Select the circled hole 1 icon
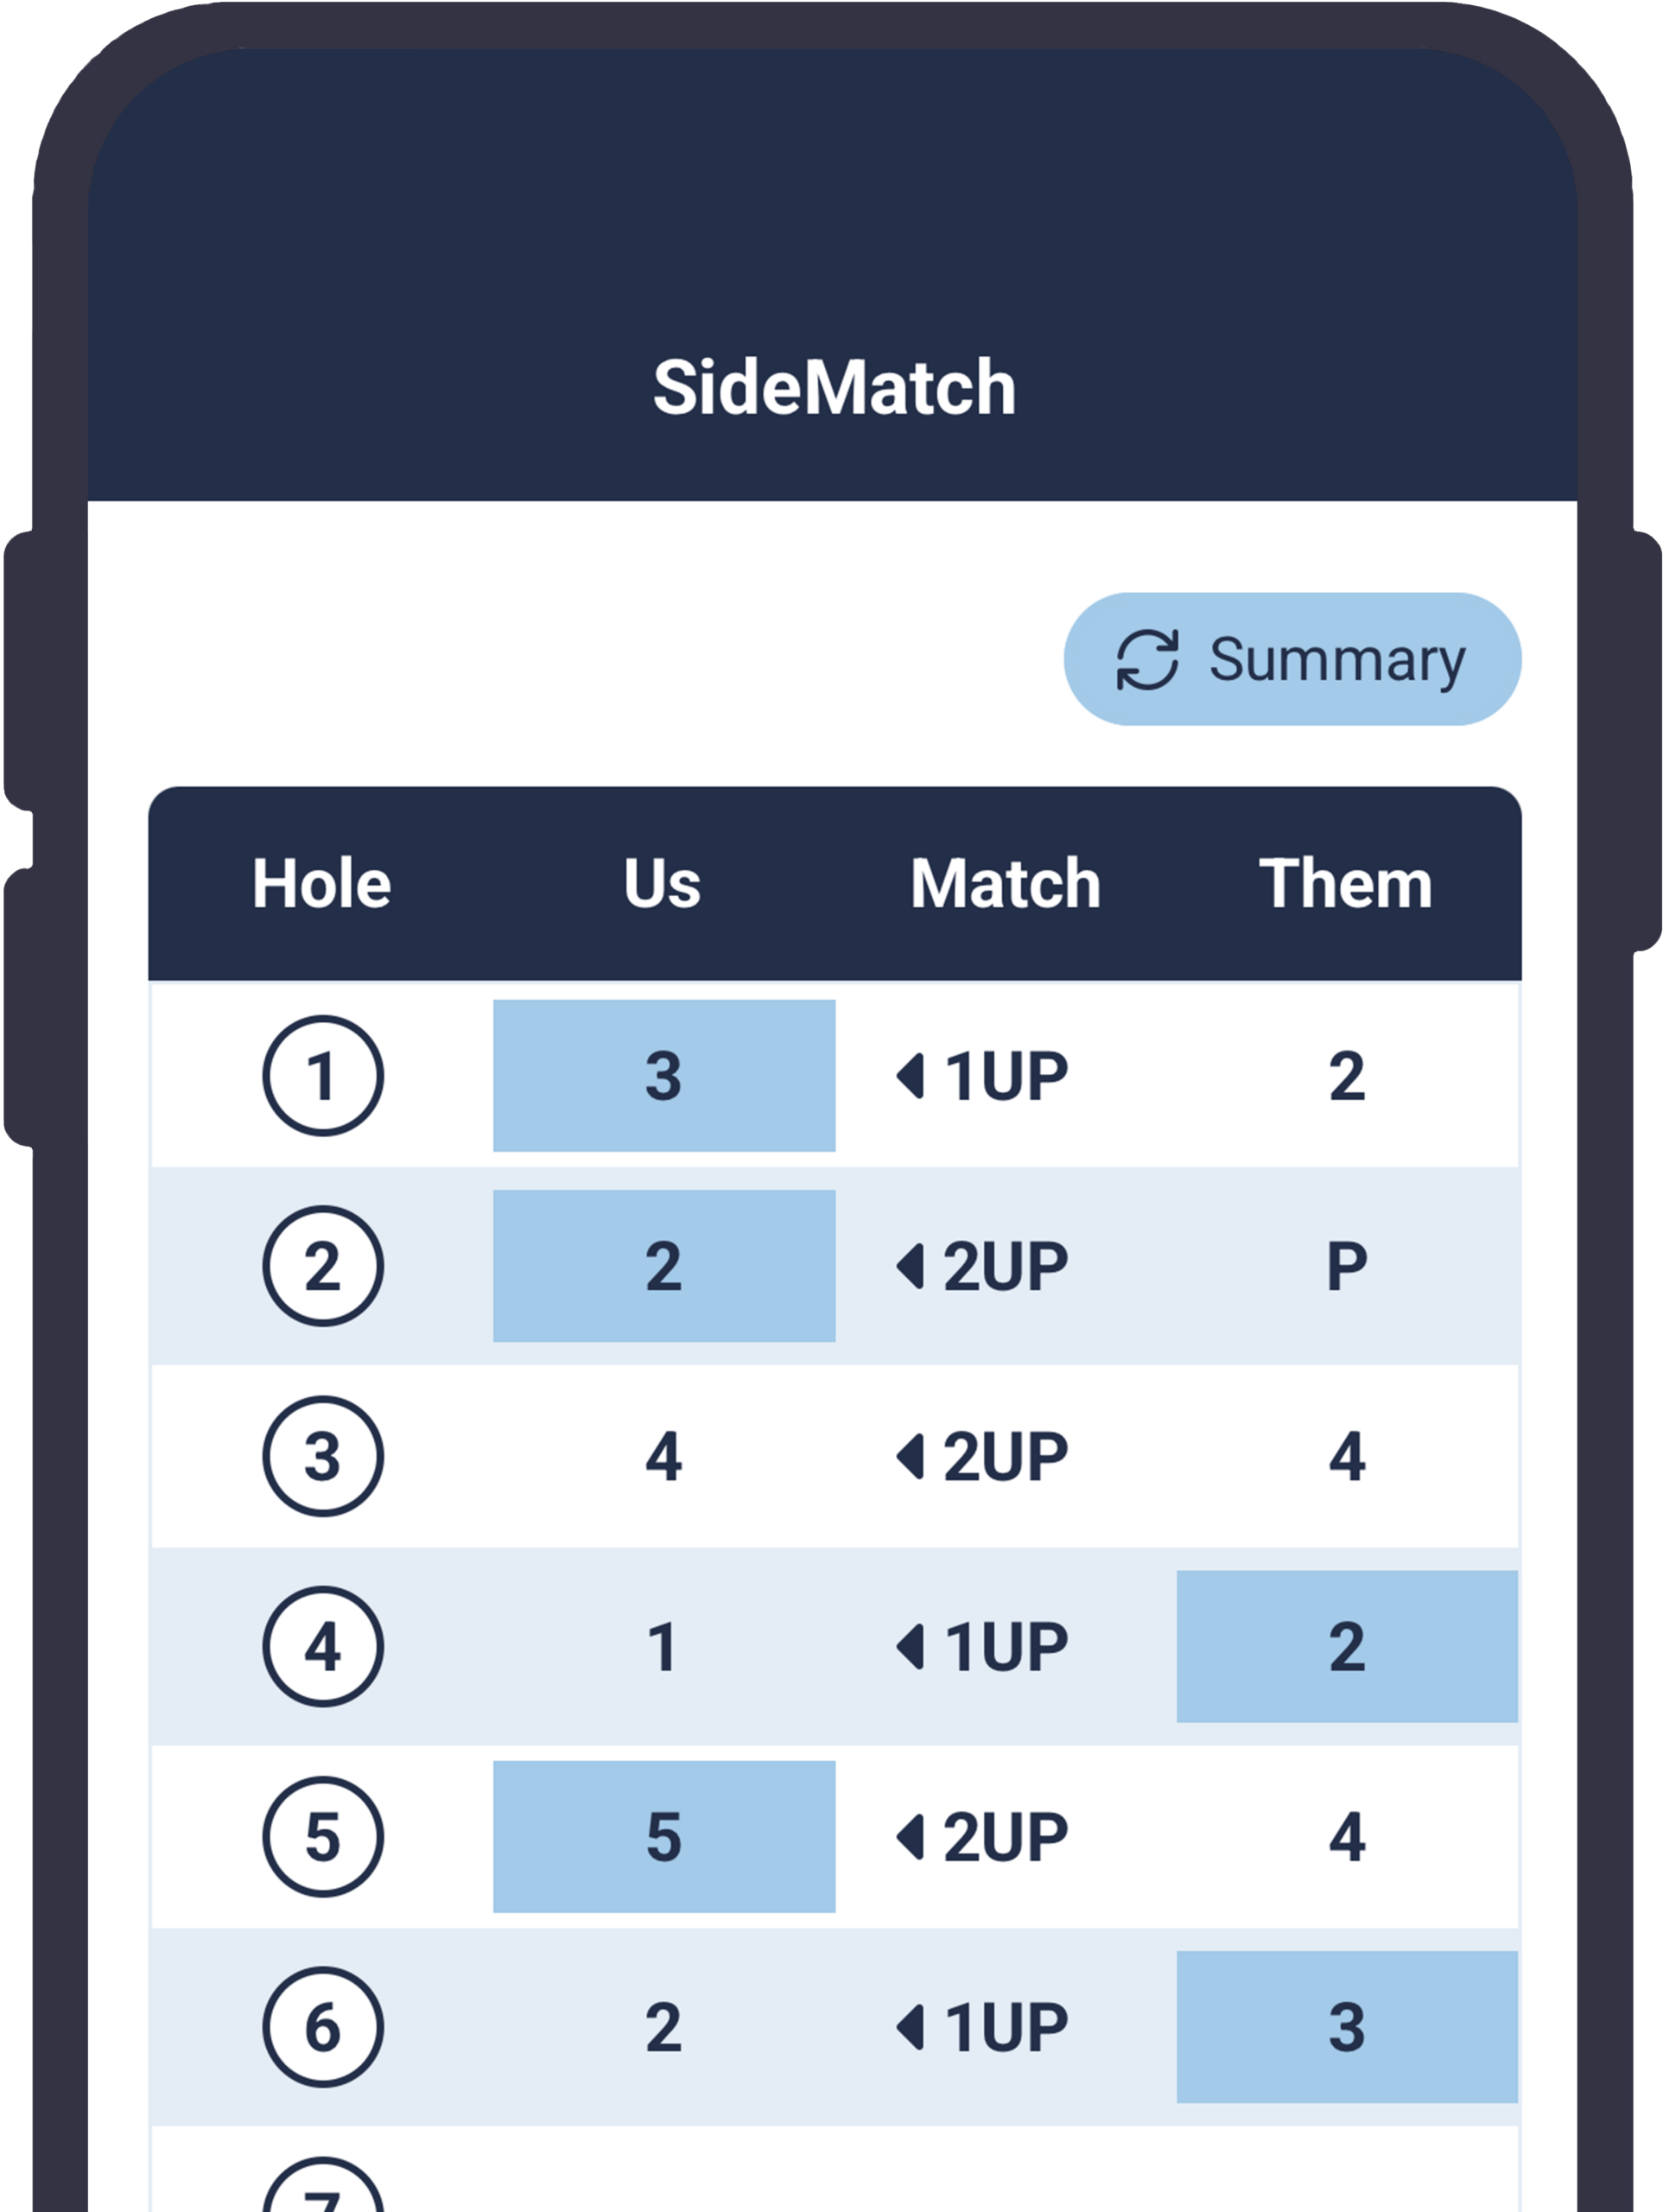The image size is (1669, 2212). tap(322, 1076)
